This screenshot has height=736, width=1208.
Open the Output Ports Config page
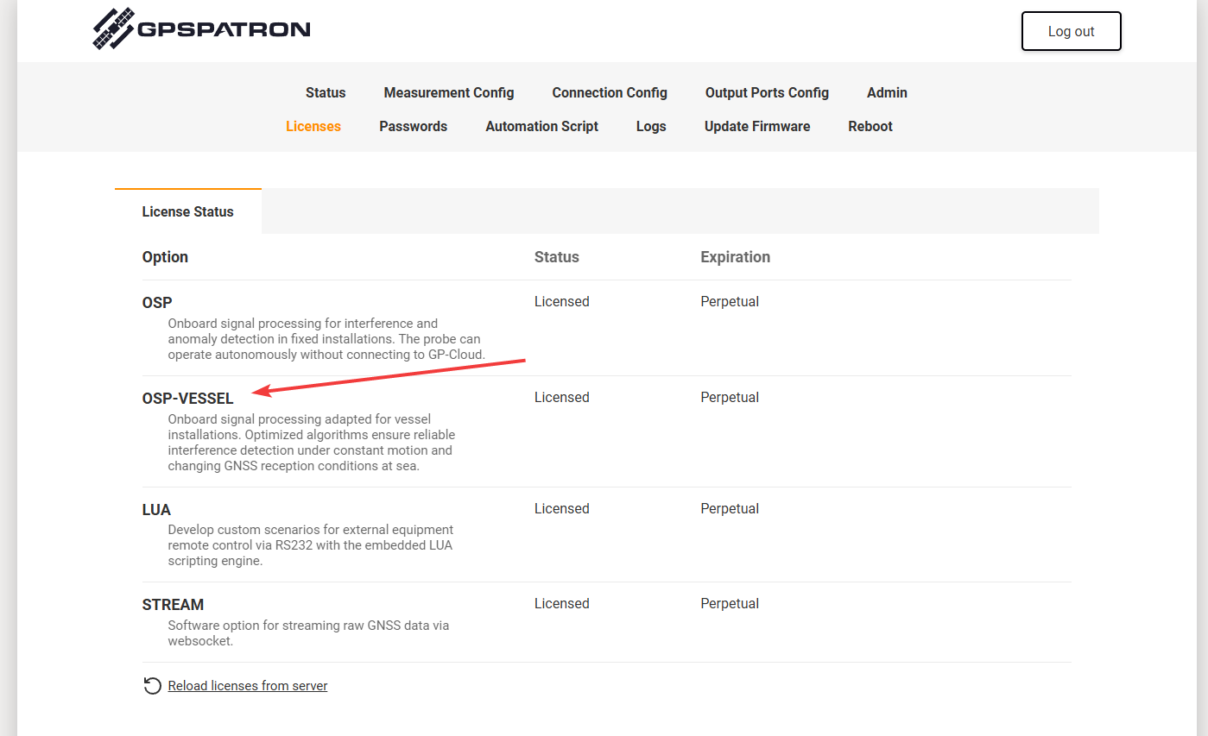[x=767, y=92]
